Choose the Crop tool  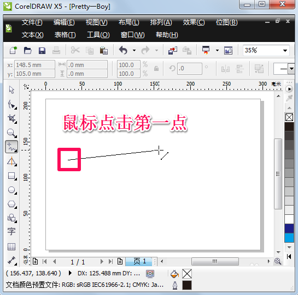[12, 119]
